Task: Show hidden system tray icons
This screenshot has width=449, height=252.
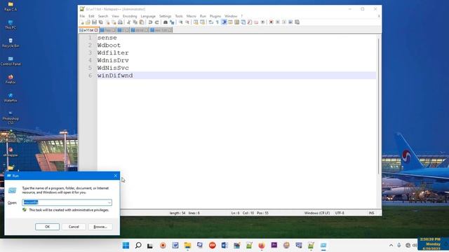Action: (x=391, y=246)
